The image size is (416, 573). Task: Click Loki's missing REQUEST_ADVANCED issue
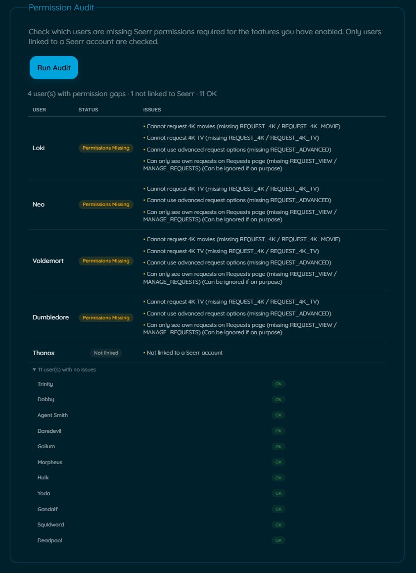(x=237, y=150)
